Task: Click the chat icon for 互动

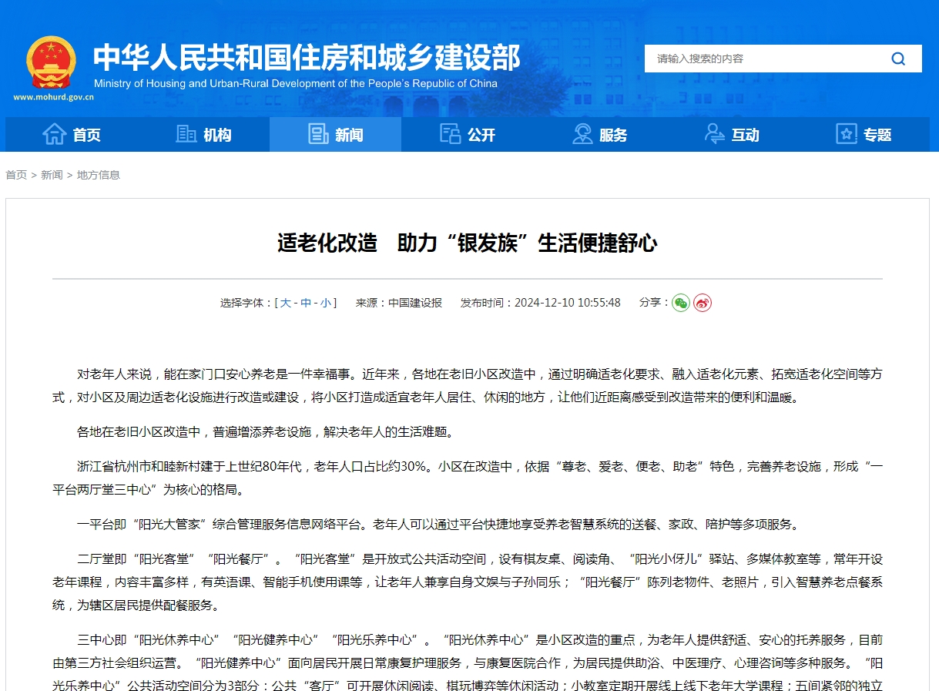Action: pyautogui.click(x=713, y=133)
